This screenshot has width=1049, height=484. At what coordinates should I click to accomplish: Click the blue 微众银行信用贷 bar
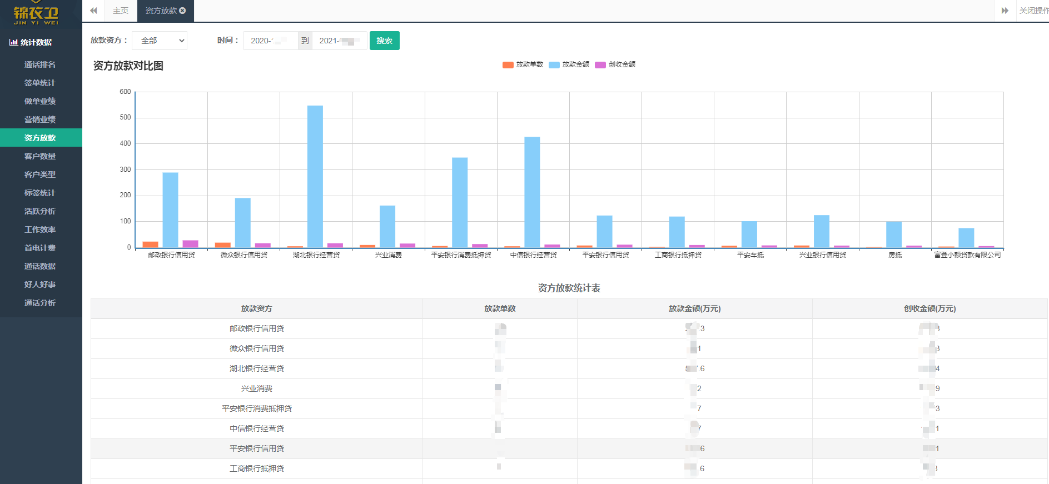(243, 223)
